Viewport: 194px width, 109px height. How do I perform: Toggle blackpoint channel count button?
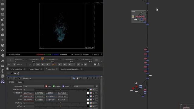click(94, 90)
